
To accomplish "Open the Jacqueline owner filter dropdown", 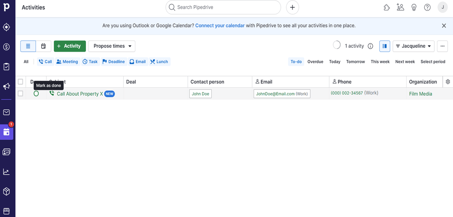I will tap(414, 46).
